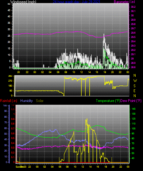This screenshot has height=171, width=143.
Task: Click the 0.7 rainfall scale value
Action: click(x=13, y=128)
